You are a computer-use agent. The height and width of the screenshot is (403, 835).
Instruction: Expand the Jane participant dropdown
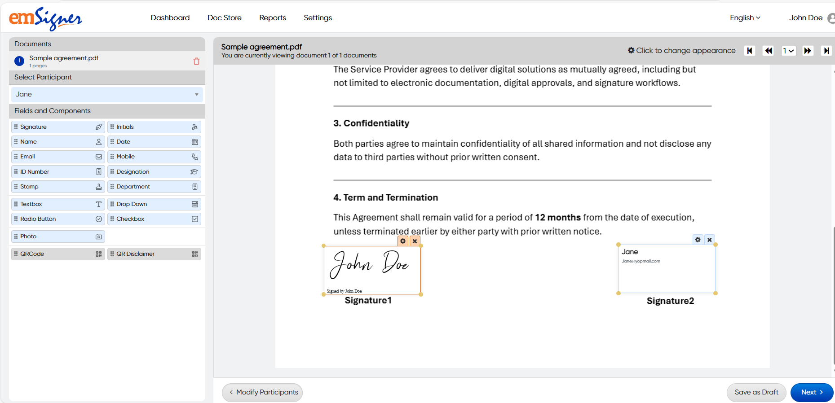pyautogui.click(x=107, y=95)
